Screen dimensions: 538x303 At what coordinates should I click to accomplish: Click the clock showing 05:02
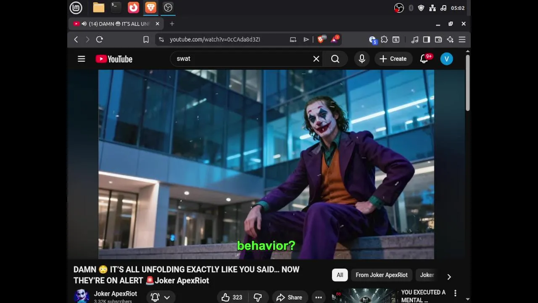click(458, 8)
